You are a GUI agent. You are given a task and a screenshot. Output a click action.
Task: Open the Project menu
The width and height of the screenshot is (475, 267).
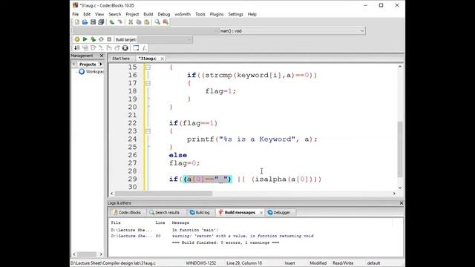pos(132,14)
